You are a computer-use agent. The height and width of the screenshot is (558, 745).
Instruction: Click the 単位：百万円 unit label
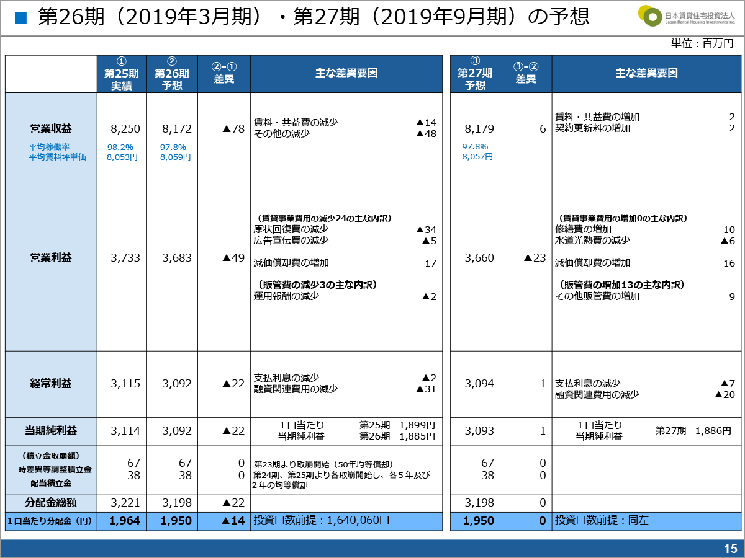coord(702,43)
